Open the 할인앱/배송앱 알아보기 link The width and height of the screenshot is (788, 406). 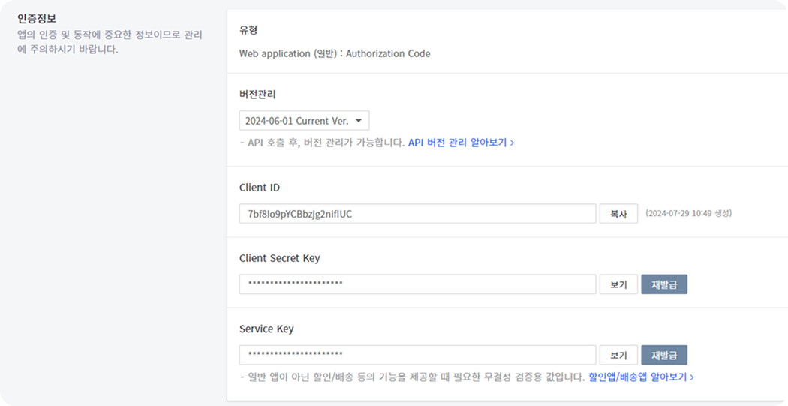pyautogui.click(x=641, y=377)
